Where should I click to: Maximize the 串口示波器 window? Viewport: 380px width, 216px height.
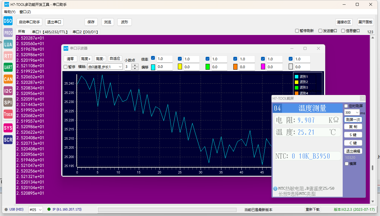[x=305, y=48]
